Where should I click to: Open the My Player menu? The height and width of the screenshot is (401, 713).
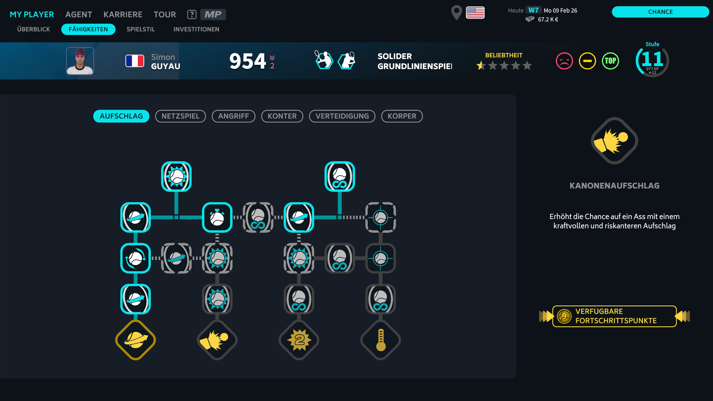[32, 14]
